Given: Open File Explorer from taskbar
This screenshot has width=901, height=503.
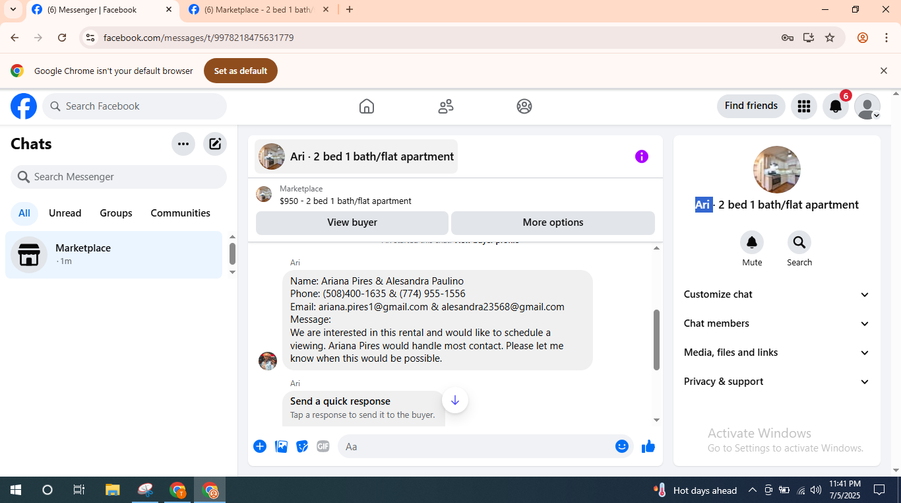Looking at the screenshot, I should point(113,490).
